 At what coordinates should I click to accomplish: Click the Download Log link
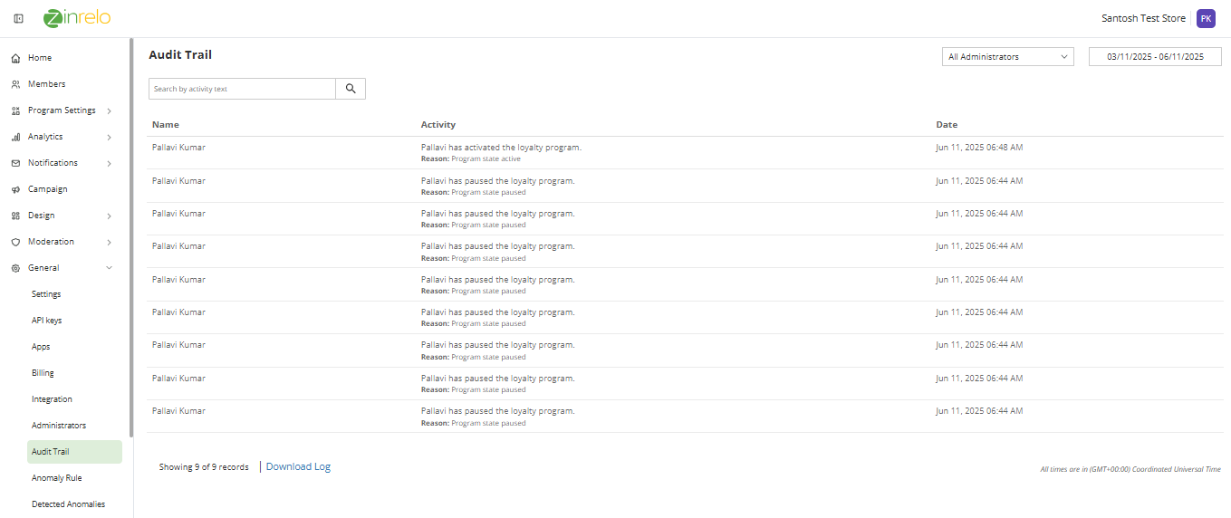coord(298,466)
